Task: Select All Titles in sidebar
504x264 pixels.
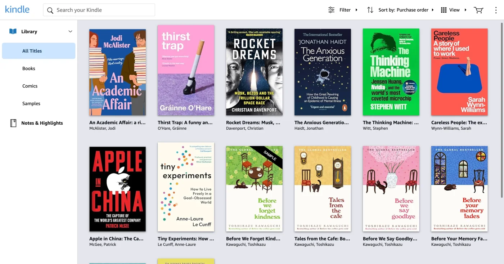Action: [39, 51]
